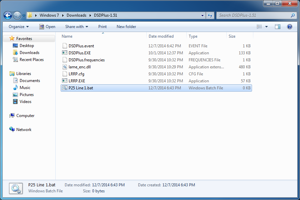Select Computer in navigation pane
Image resolution: width=300 pixels, height=200 pixels.
point(25,116)
